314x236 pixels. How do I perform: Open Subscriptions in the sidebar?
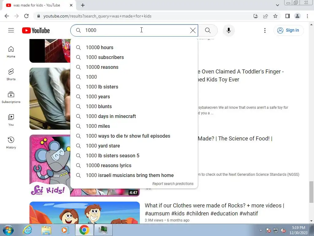point(11,97)
